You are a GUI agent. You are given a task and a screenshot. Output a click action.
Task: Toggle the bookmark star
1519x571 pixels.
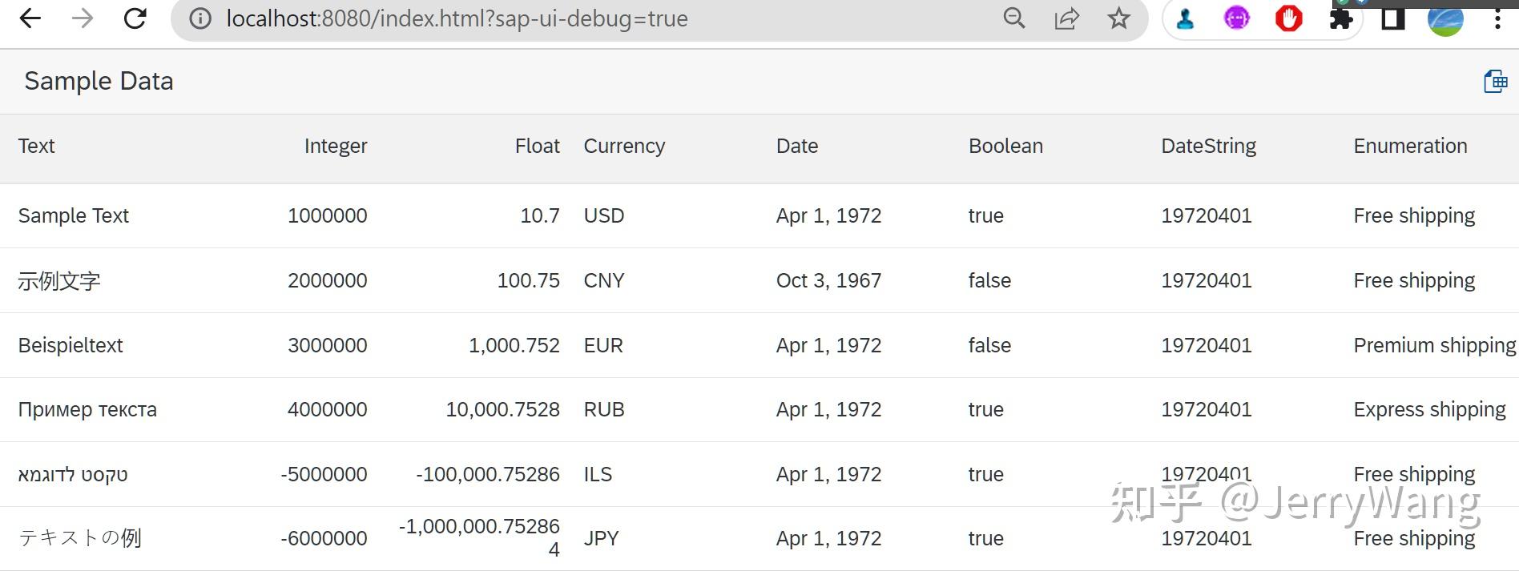pos(1118,18)
